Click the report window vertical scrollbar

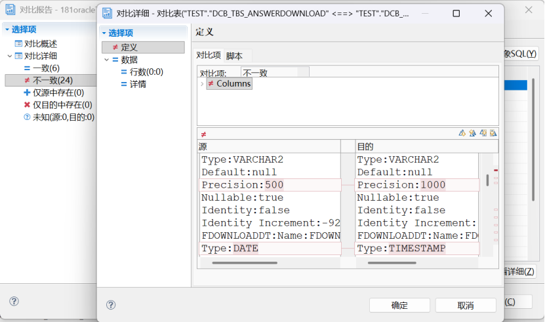pos(533,139)
